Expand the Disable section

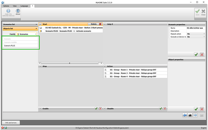[x=105, y=108]
